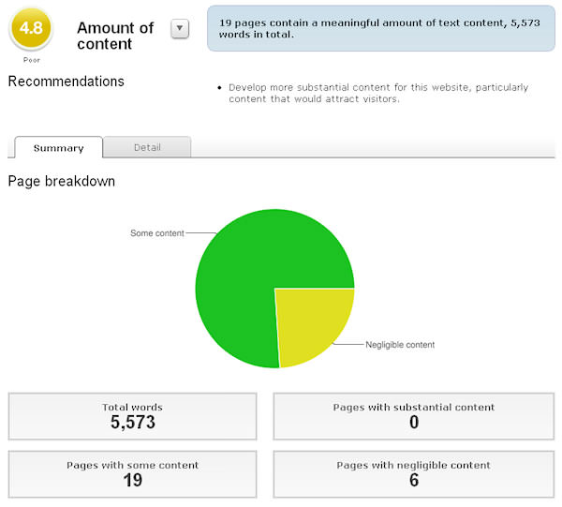
Task: Click the "Negligible content" chart label
Action: (400, 345)
